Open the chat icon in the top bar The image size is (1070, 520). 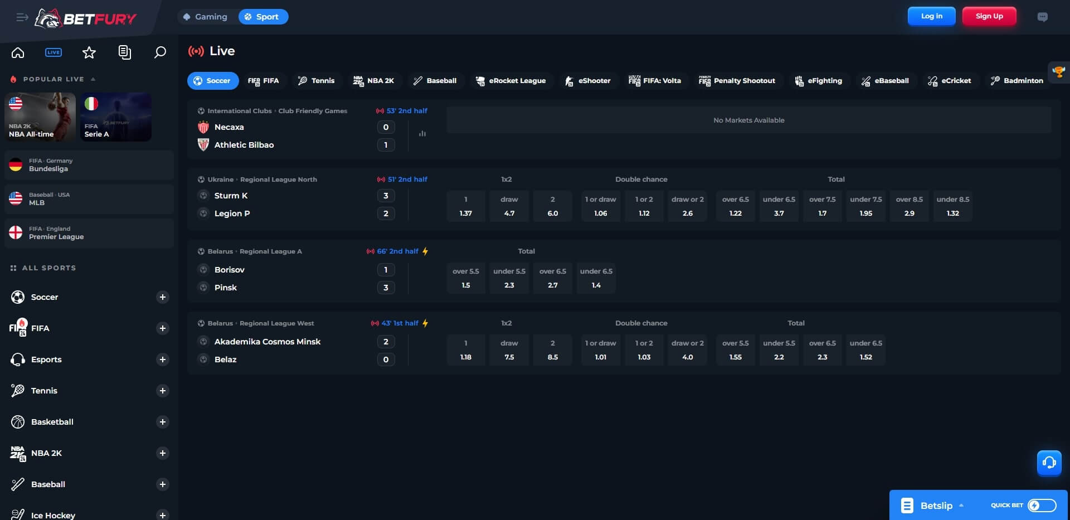coord(1043,17)
